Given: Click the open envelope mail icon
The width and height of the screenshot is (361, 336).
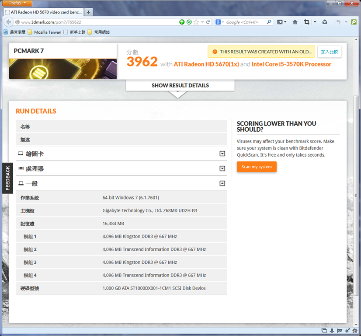Looking at the screenshot, I should (x=325, y=22).
